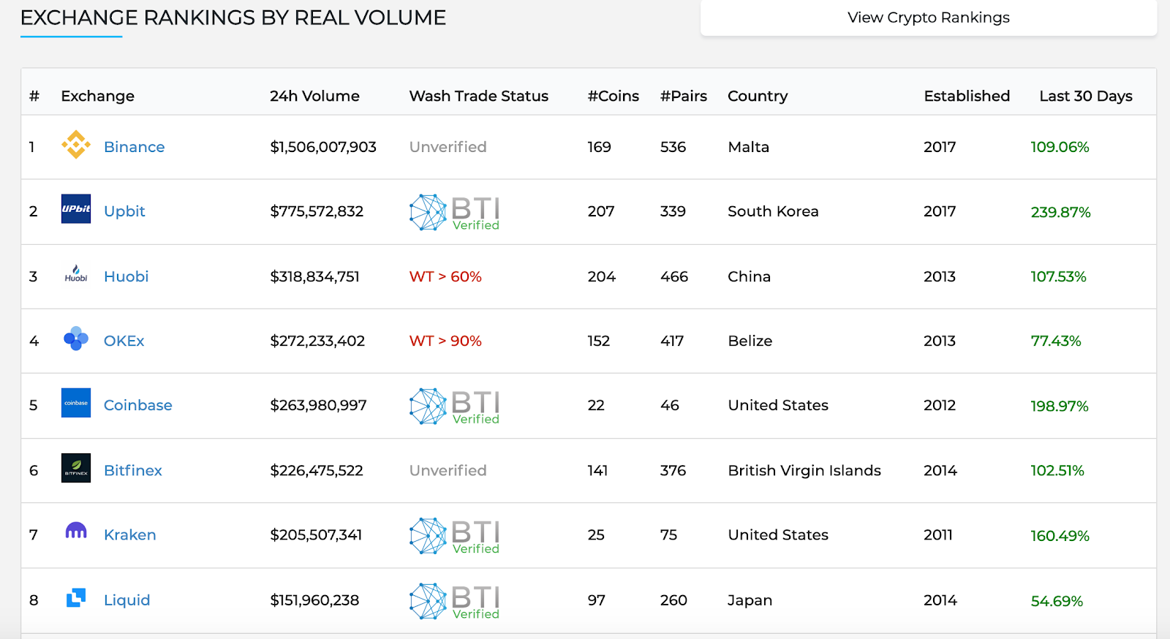Click the Binance logo icon

click(x=76, y=145)
